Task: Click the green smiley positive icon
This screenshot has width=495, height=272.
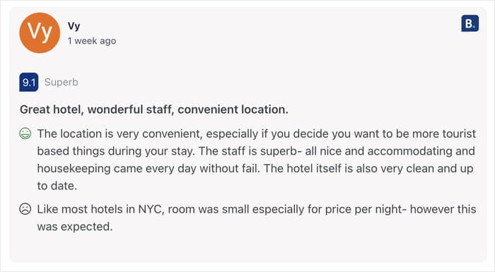Action: [x=25, y=134]
